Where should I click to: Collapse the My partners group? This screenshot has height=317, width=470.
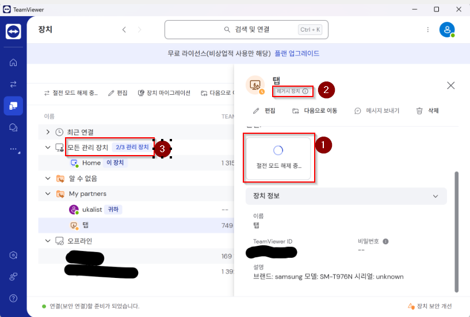[x=48, y=194]
